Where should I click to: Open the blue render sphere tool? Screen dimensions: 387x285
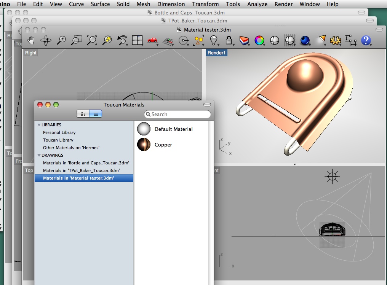point(305,40)
